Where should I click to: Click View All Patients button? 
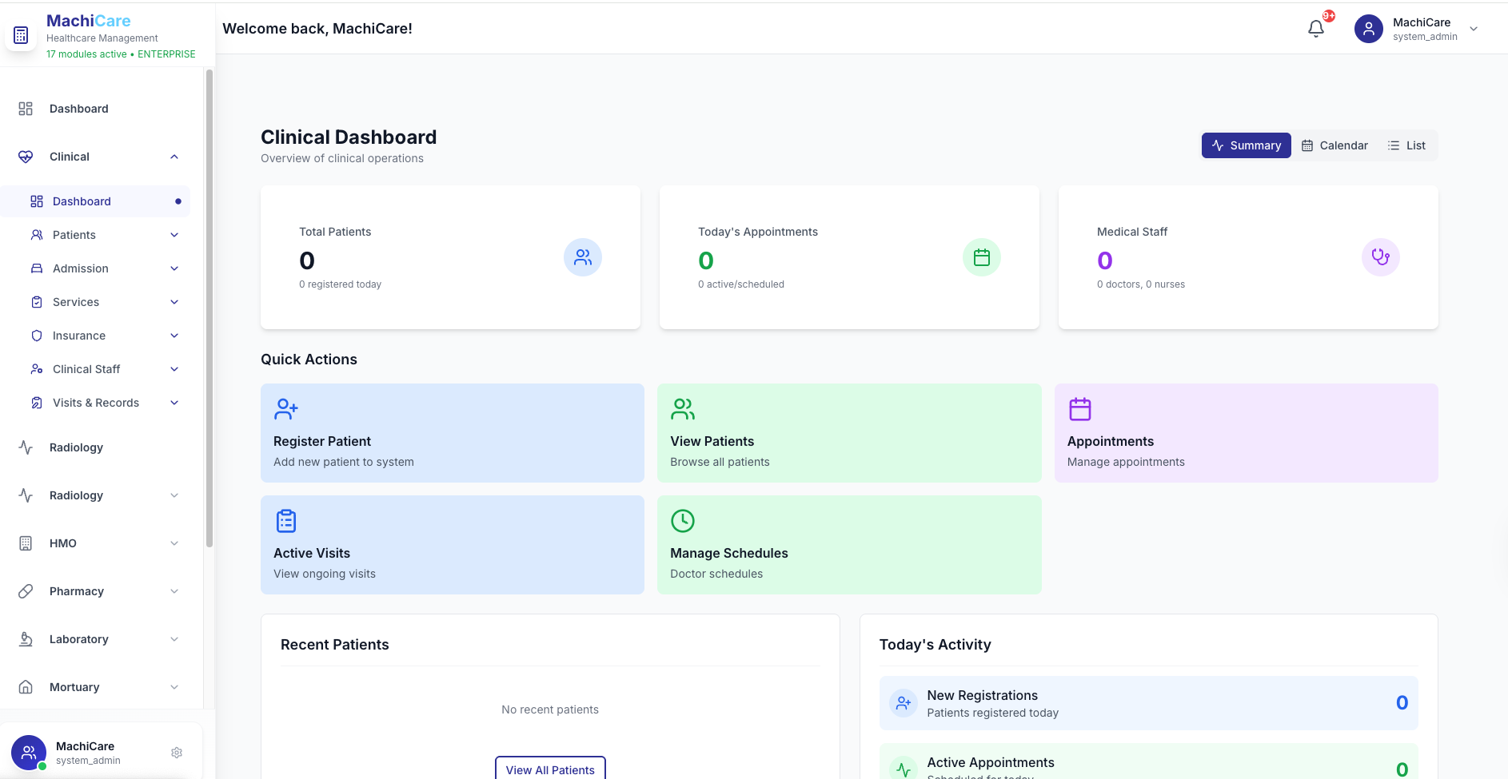tap(550, 769)
